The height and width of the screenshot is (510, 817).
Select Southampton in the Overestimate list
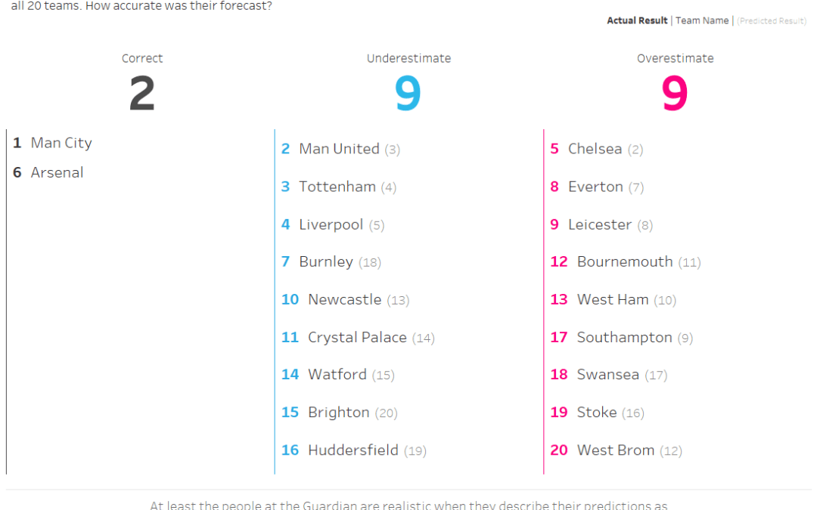coord(624,338)
